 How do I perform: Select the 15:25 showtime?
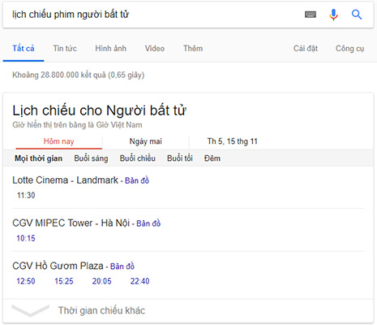tap(64, 281)
